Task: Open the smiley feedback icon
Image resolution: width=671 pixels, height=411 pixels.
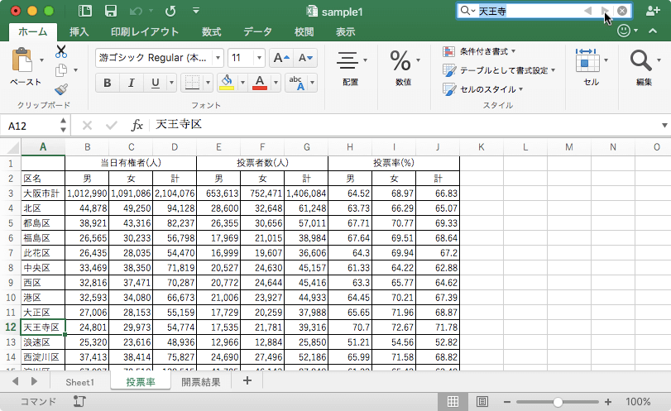Action: click(624, 31)
